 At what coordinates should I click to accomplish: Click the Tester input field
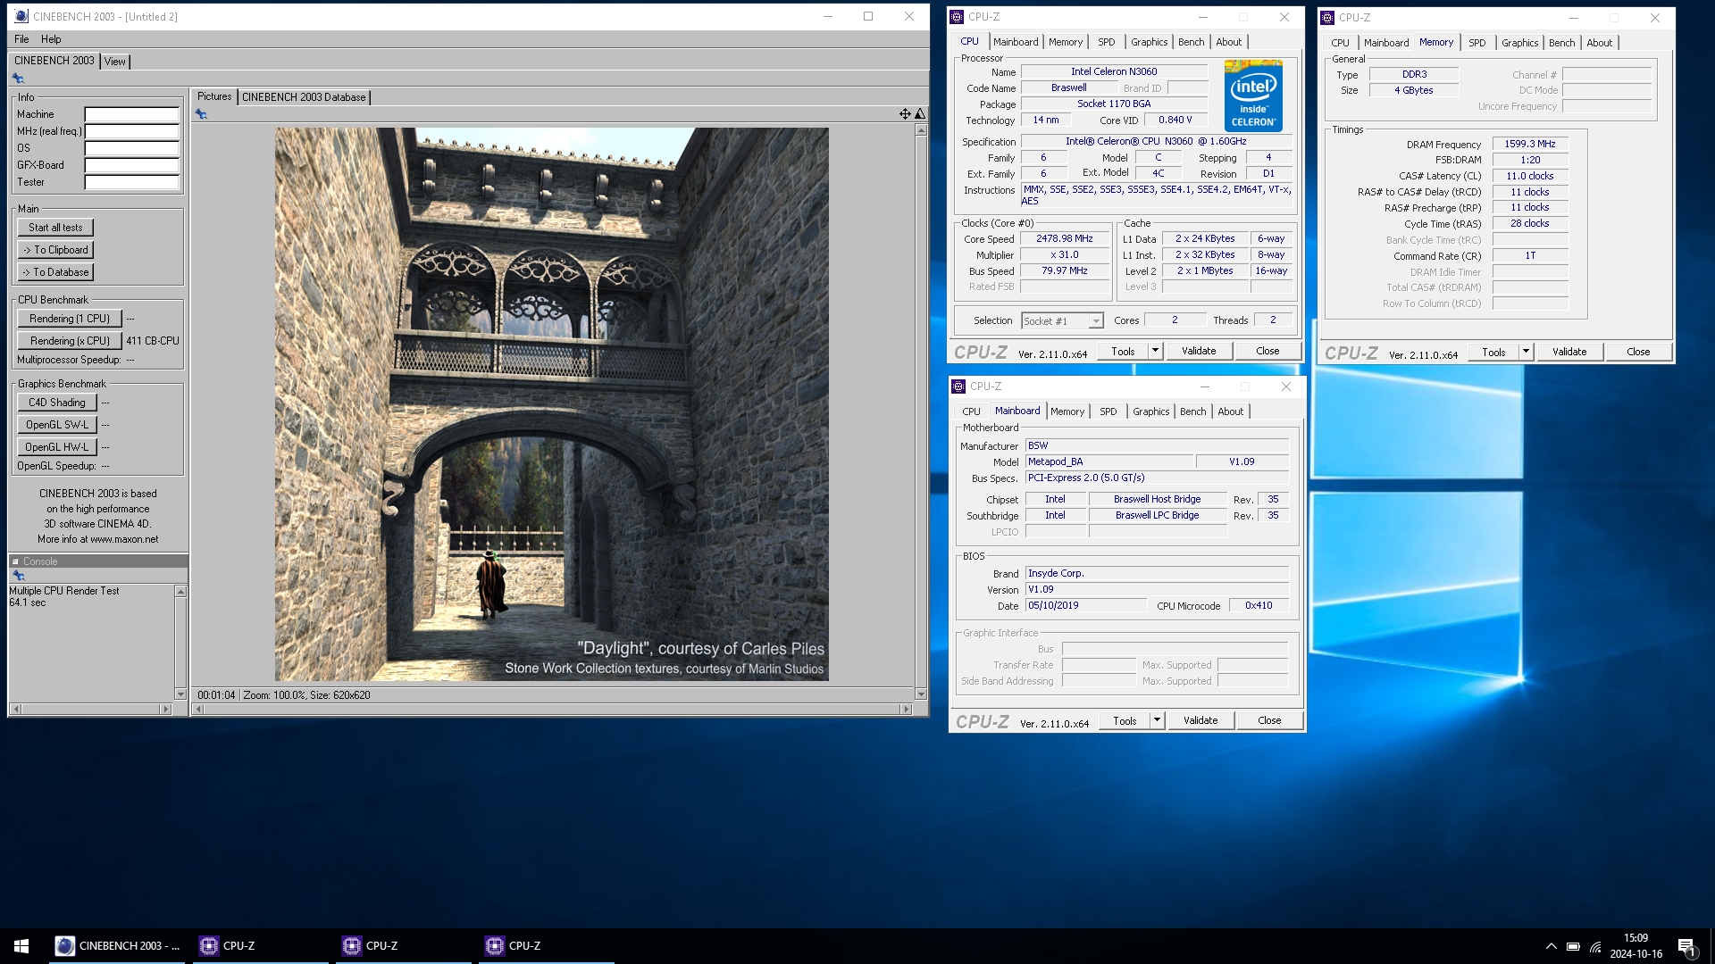[132, 182]
